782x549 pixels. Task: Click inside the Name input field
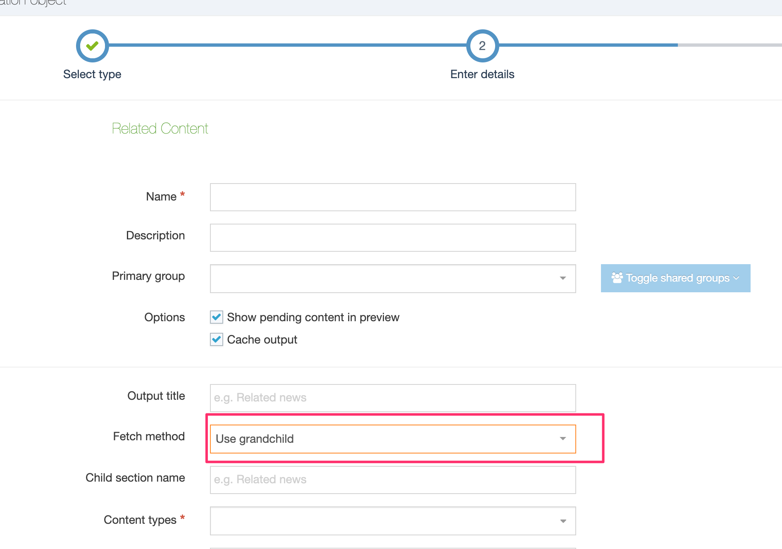(392, 197)
